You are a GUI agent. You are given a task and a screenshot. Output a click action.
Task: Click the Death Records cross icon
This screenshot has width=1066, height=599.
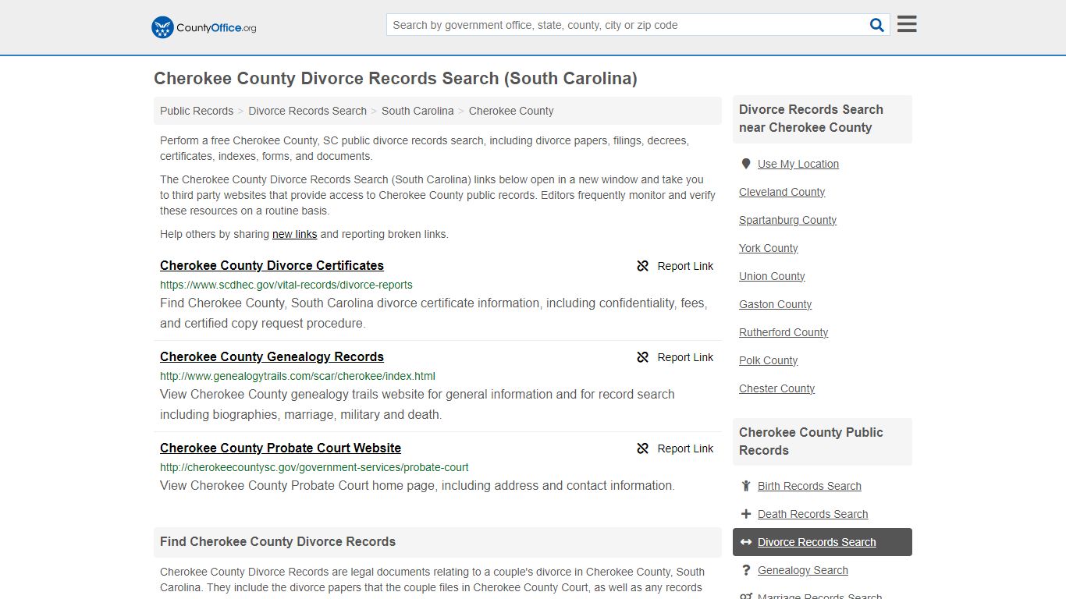(746, 514)
